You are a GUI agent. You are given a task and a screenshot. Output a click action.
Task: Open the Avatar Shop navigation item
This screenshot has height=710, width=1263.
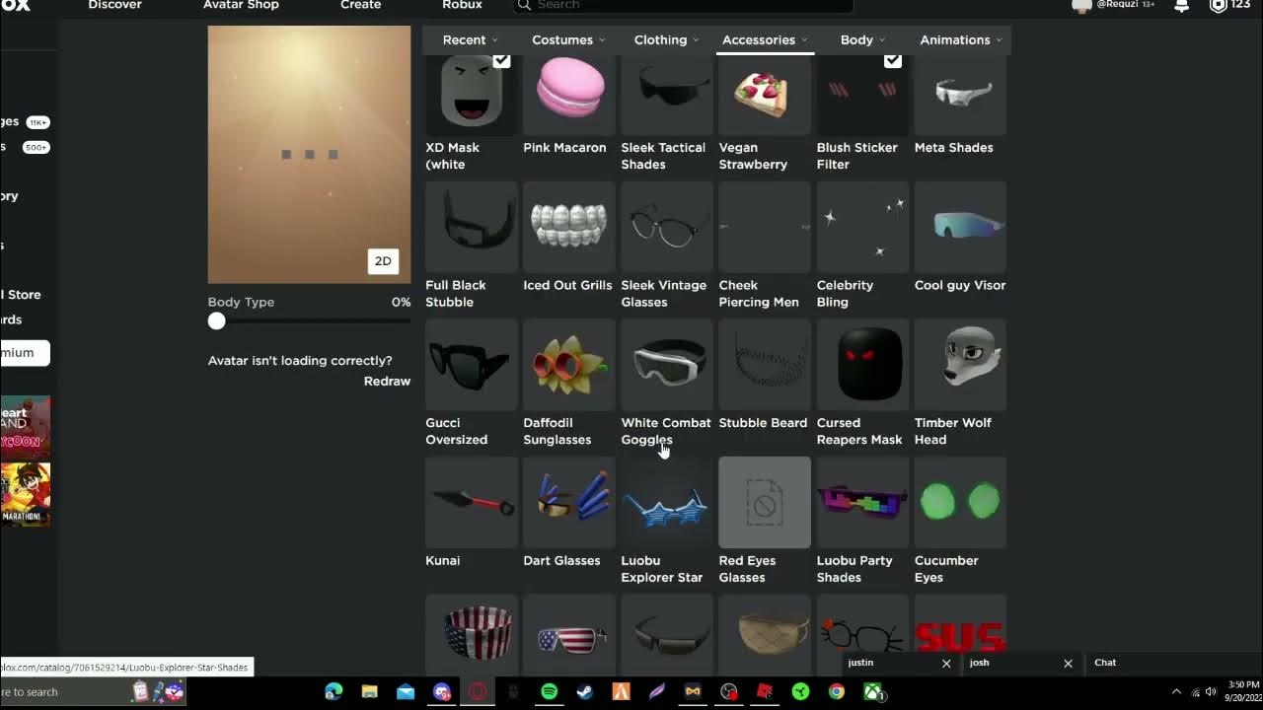pyautogui.click(x=241, y=5)
